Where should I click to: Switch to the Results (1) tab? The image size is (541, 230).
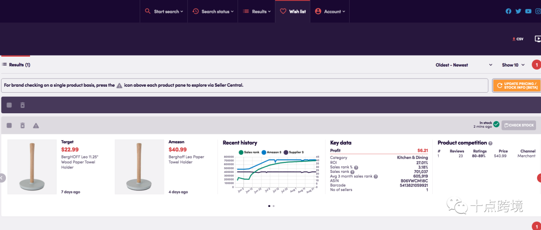16,65
